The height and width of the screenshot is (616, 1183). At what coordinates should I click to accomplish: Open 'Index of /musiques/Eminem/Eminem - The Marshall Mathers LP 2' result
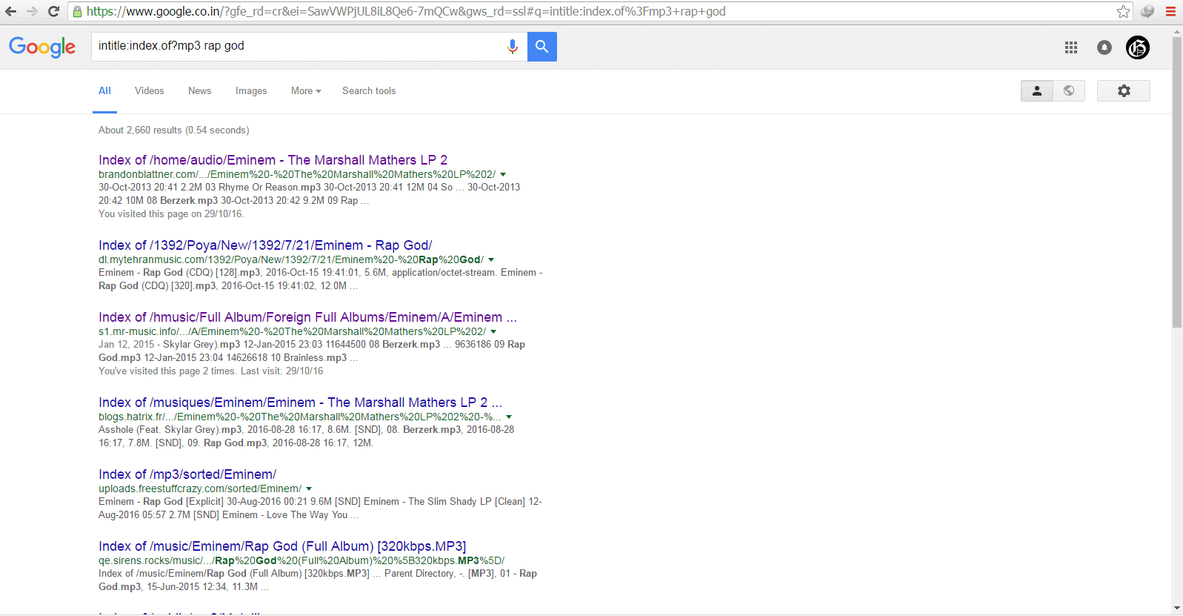(x=300, y=403)
